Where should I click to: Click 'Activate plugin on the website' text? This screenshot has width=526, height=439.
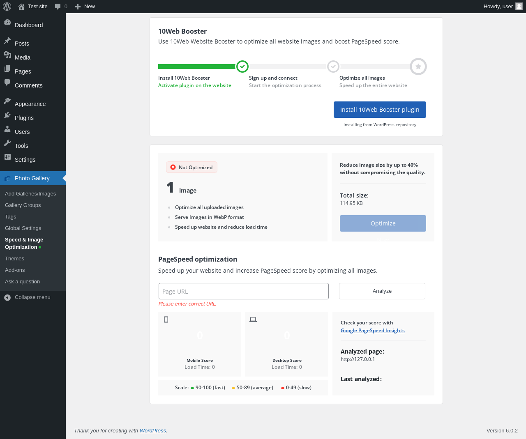click(x=195, y=85)
